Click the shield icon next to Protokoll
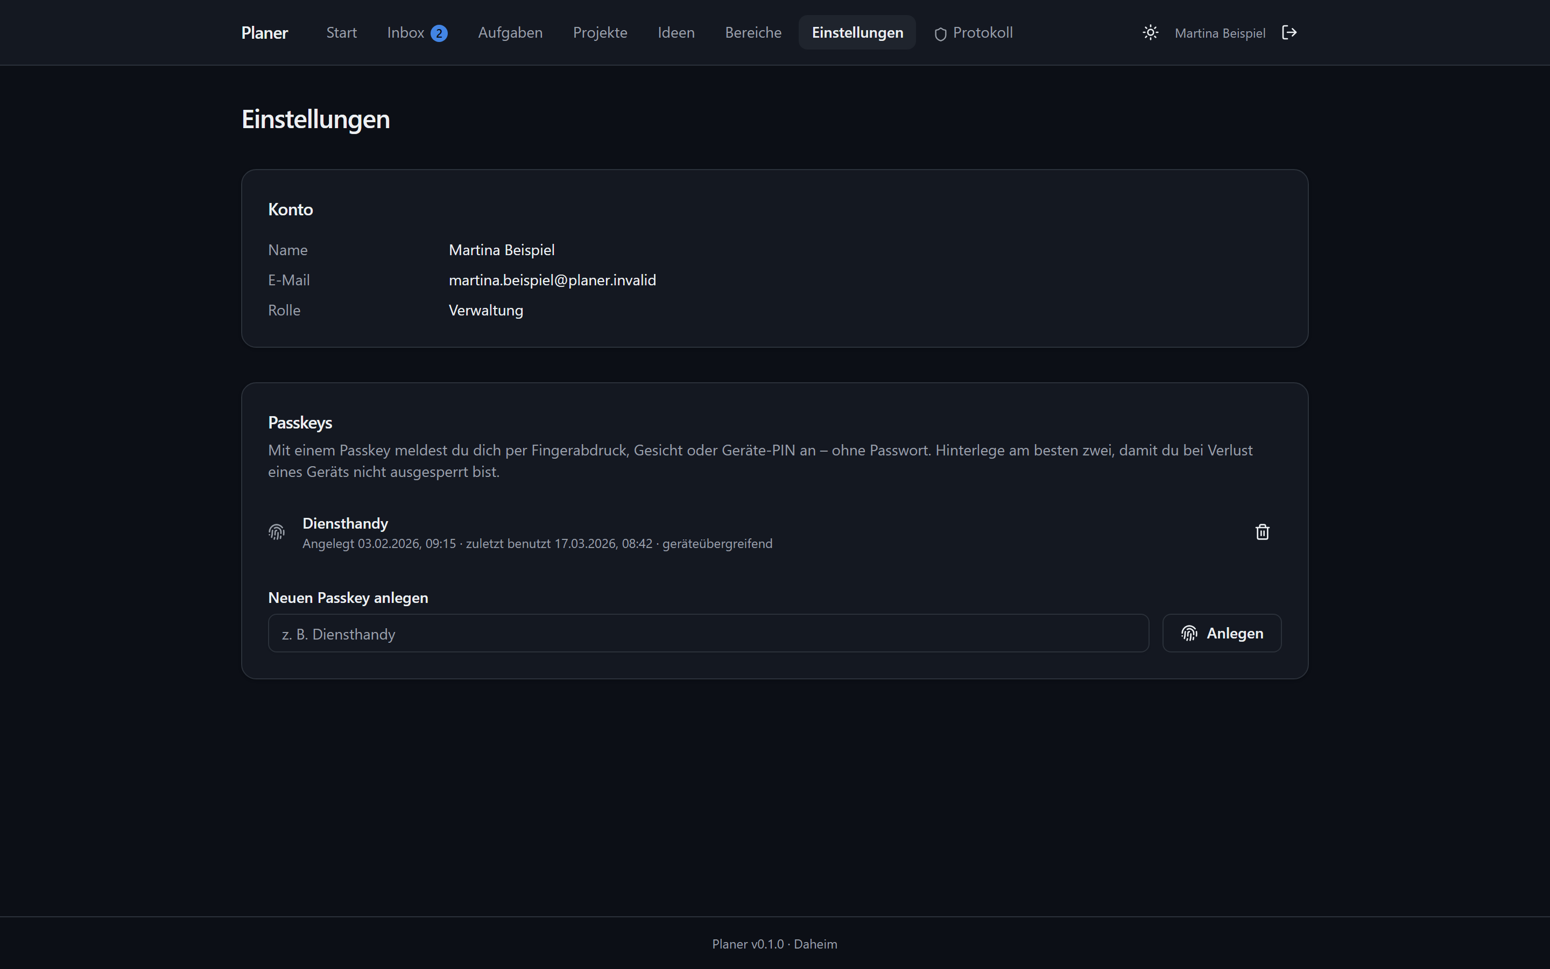Image resolution: width=1550 pixels, height=969 pixels. click(x=940, y=34)
